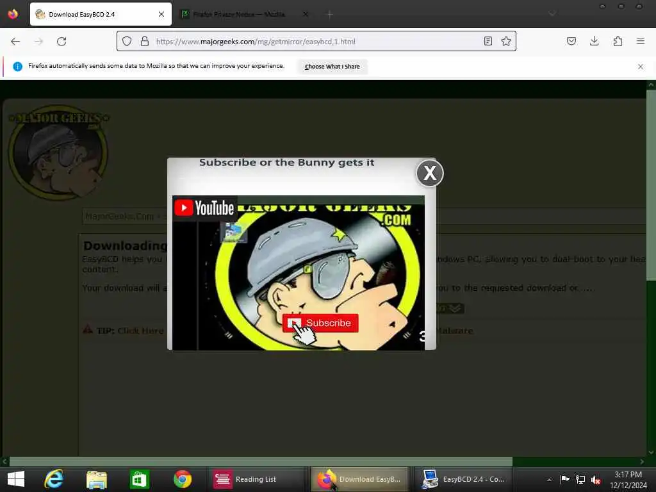The height and width of the screenshot is (492, 656).
Task: Switch to the Download EasyBCD 2.4 tab
Action: click(101, 14)
